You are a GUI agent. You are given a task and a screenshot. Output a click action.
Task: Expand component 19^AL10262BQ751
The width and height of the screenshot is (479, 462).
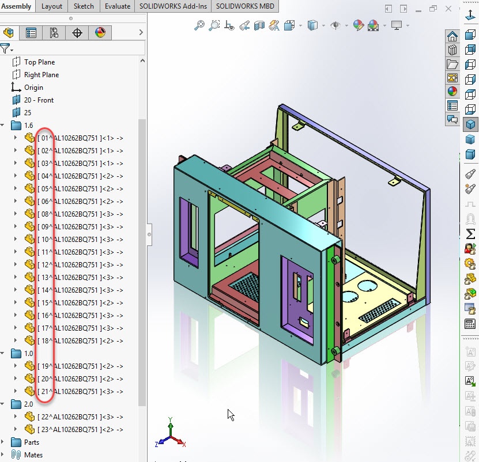point(15,365)
